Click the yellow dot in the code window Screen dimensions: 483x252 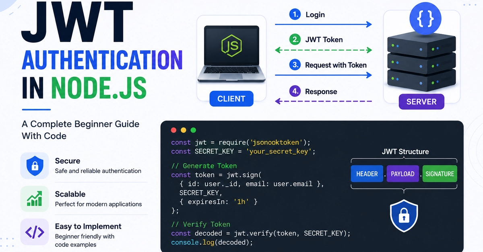[x=184, y=130]
